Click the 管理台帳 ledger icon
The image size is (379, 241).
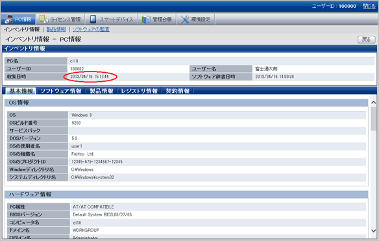[x=146, y=19]
